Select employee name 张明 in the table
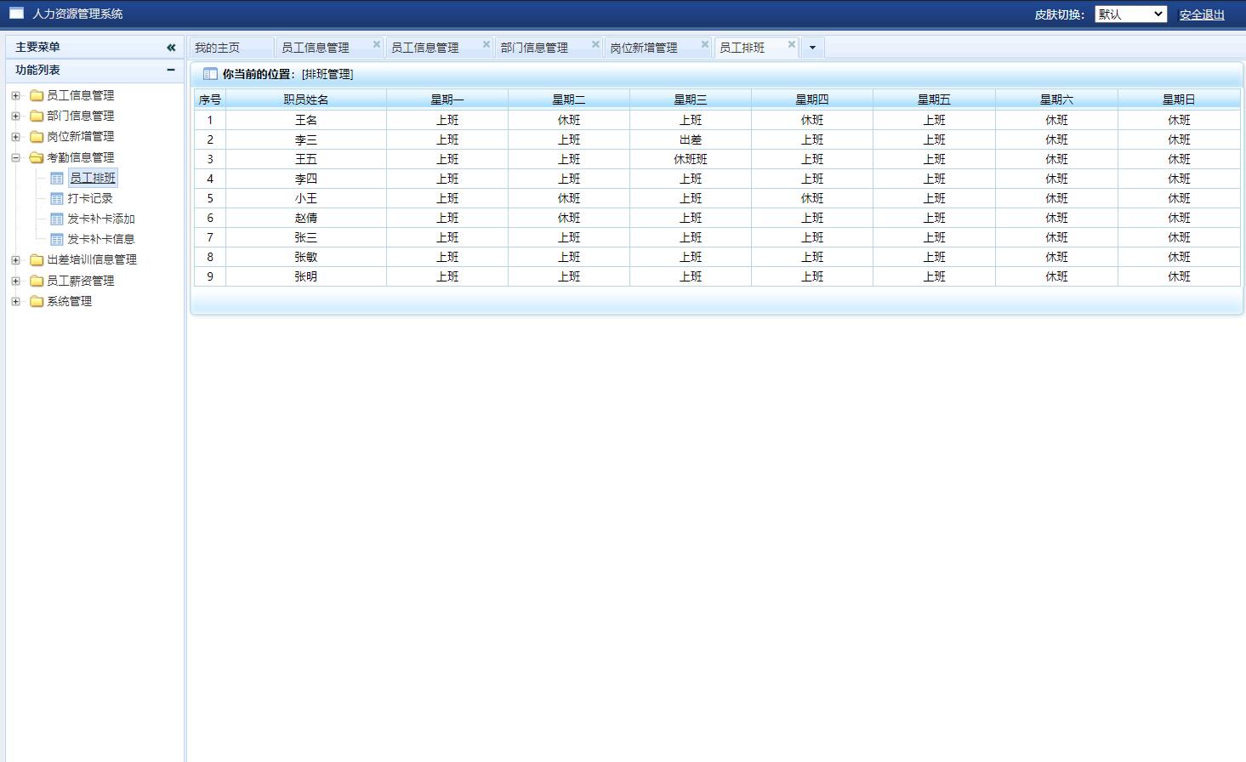The width and height of the screenshot is (1246, 762). click(306, 276)
